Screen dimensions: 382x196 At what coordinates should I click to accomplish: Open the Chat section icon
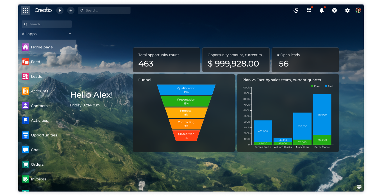point(25,150)
